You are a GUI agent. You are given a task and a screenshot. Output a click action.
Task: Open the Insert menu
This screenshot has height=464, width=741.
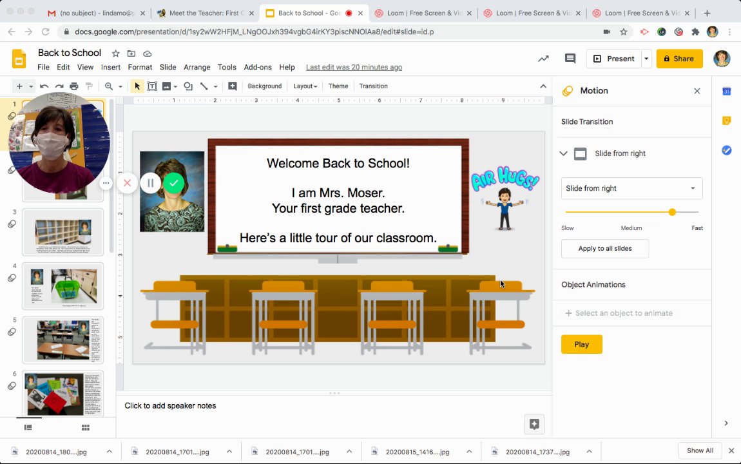pyautogui.click(x=111, y=67)
